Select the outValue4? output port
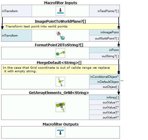Image resolution: width=148 pixels, height=140 pixels. 104,117
